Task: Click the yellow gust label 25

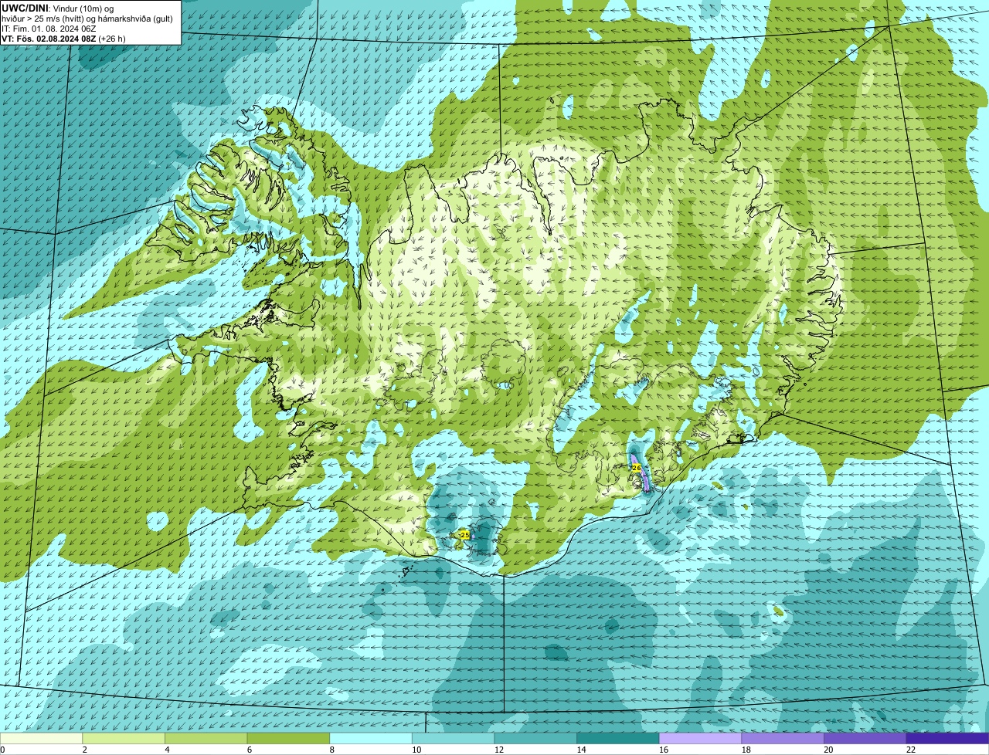Action: pyautogui.click(x=464, y=534)
